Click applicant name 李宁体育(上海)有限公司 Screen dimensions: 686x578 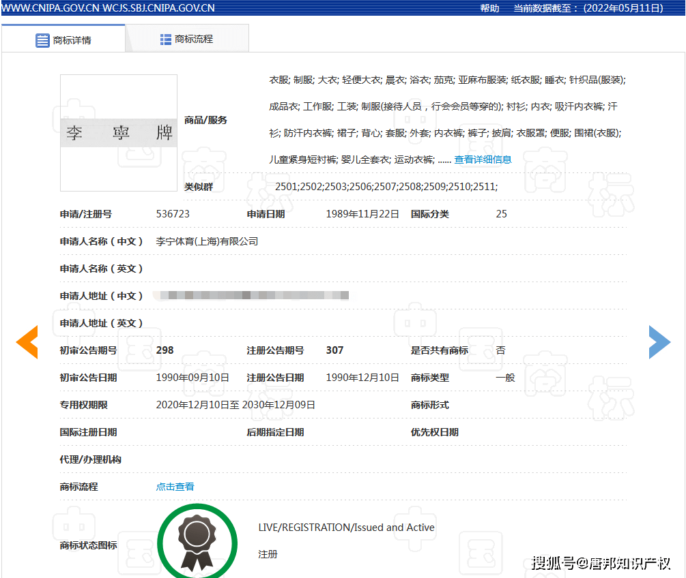point(207,241)
